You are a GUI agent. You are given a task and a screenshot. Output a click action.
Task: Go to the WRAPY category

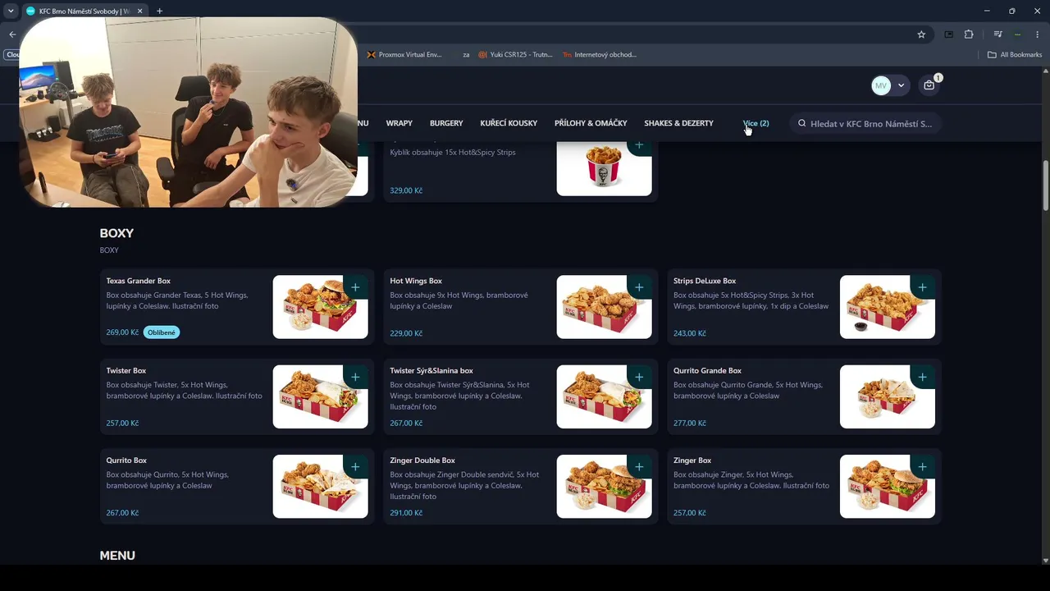tap(399, 123)
